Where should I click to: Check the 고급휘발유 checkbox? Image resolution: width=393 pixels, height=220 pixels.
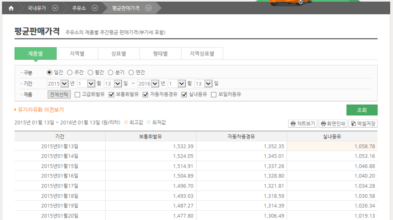(77, 95)
